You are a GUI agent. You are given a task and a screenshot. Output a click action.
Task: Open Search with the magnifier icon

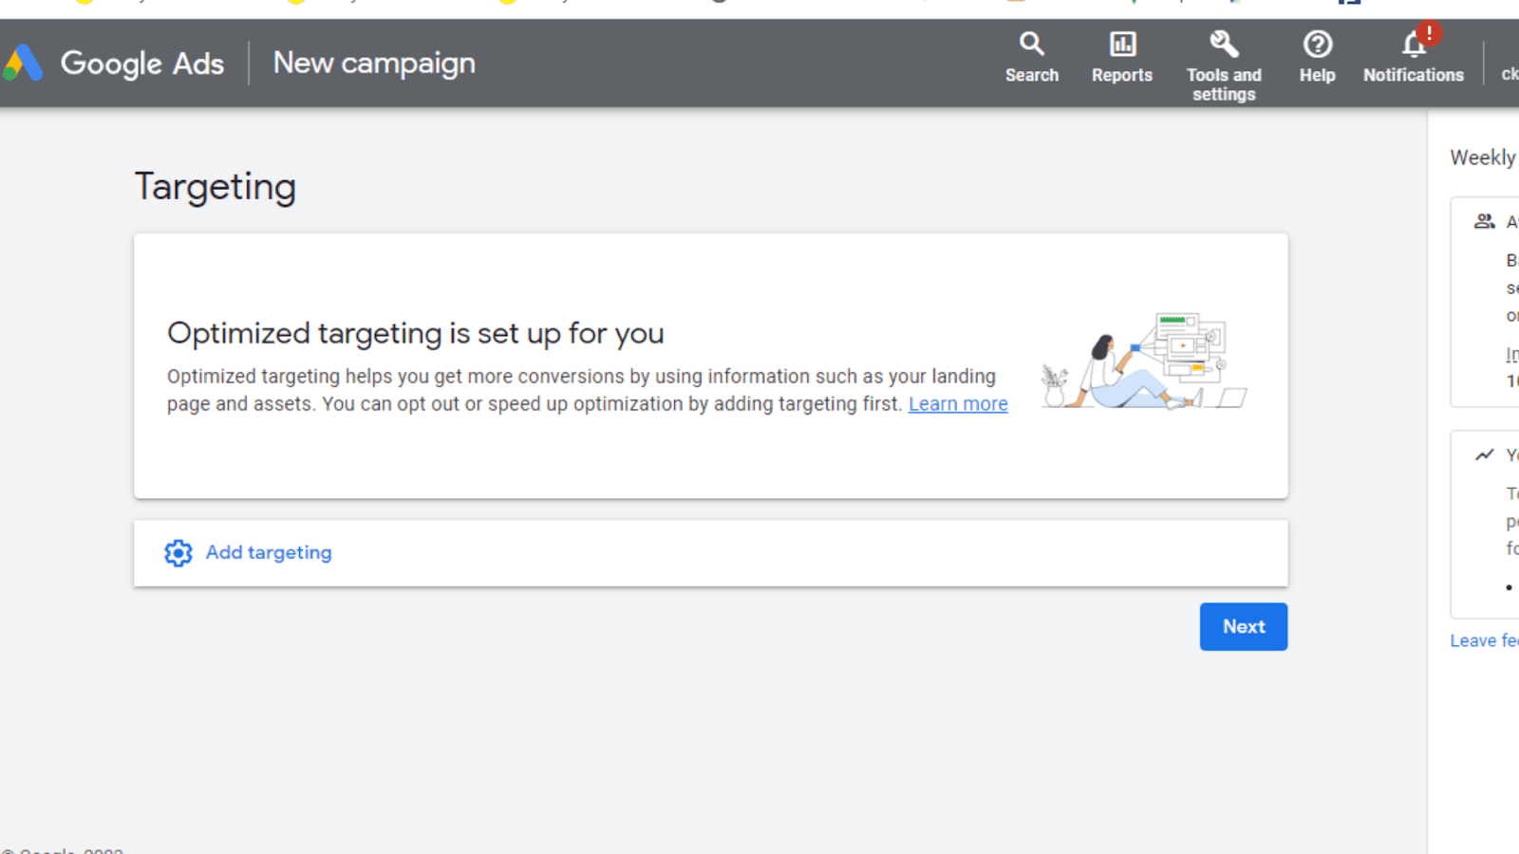[1032, 44]
